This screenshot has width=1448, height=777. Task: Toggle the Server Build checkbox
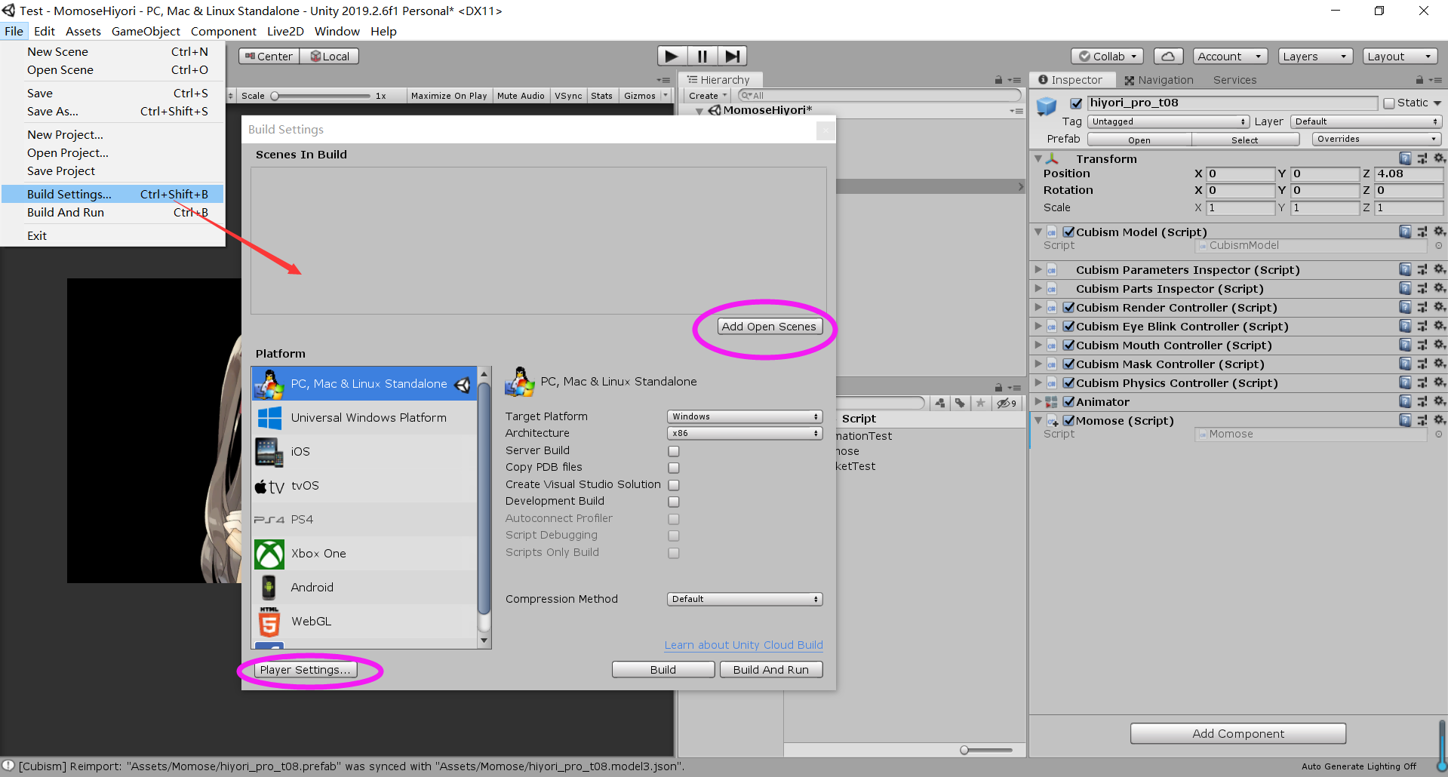pos(674,451)
